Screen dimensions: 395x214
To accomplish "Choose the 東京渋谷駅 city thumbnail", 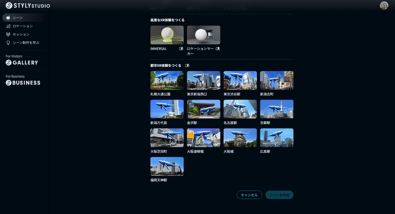I will (240, 81).
